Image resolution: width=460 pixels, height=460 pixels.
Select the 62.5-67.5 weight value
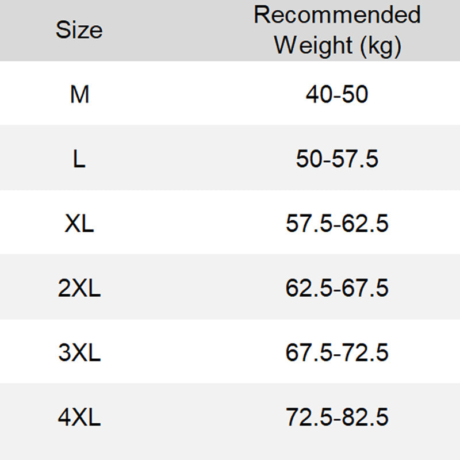pos(337,288)
